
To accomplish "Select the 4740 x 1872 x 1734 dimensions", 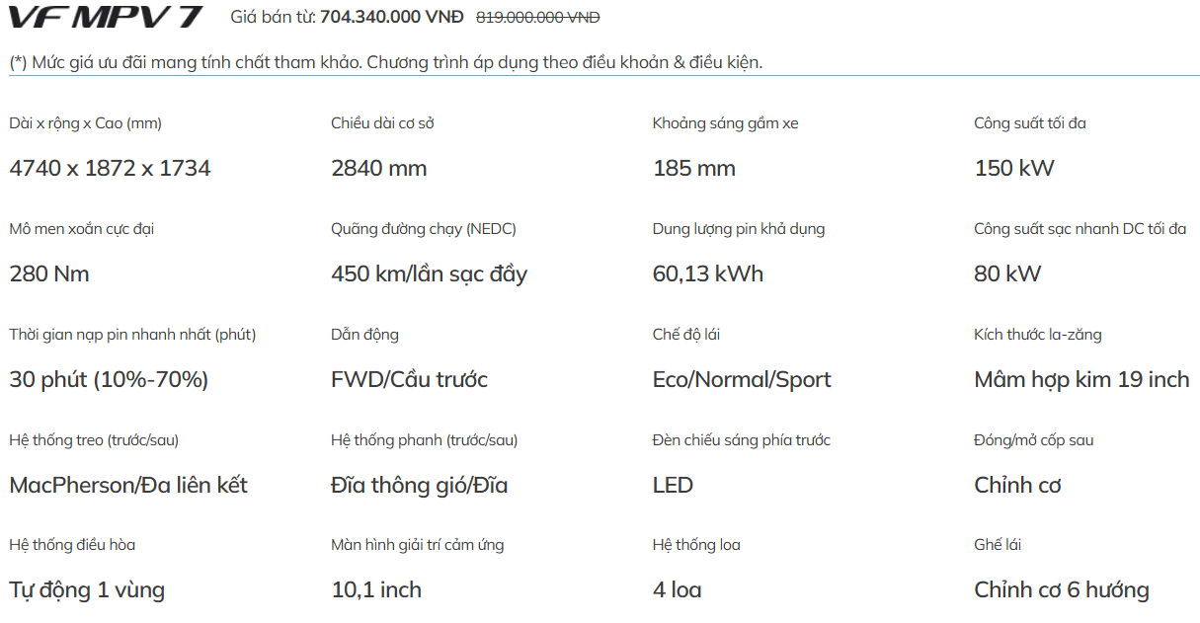I will [110, 168].
